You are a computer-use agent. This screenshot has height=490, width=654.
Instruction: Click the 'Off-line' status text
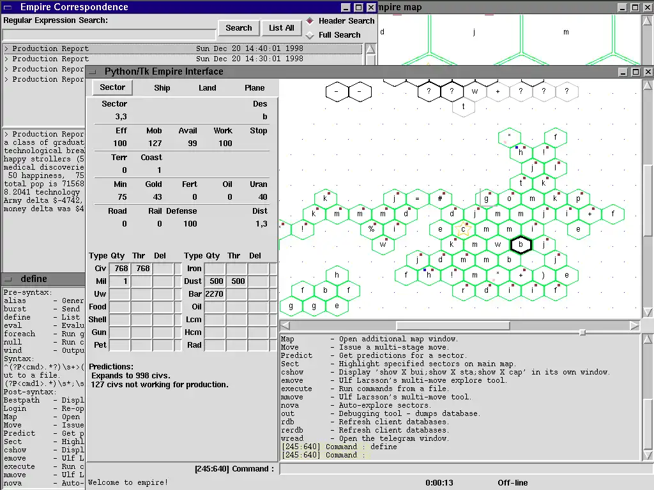point(513,482)
